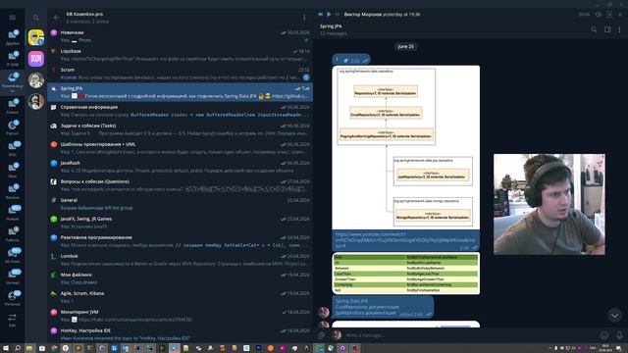Open the Personal chats folder

[13, 298]
